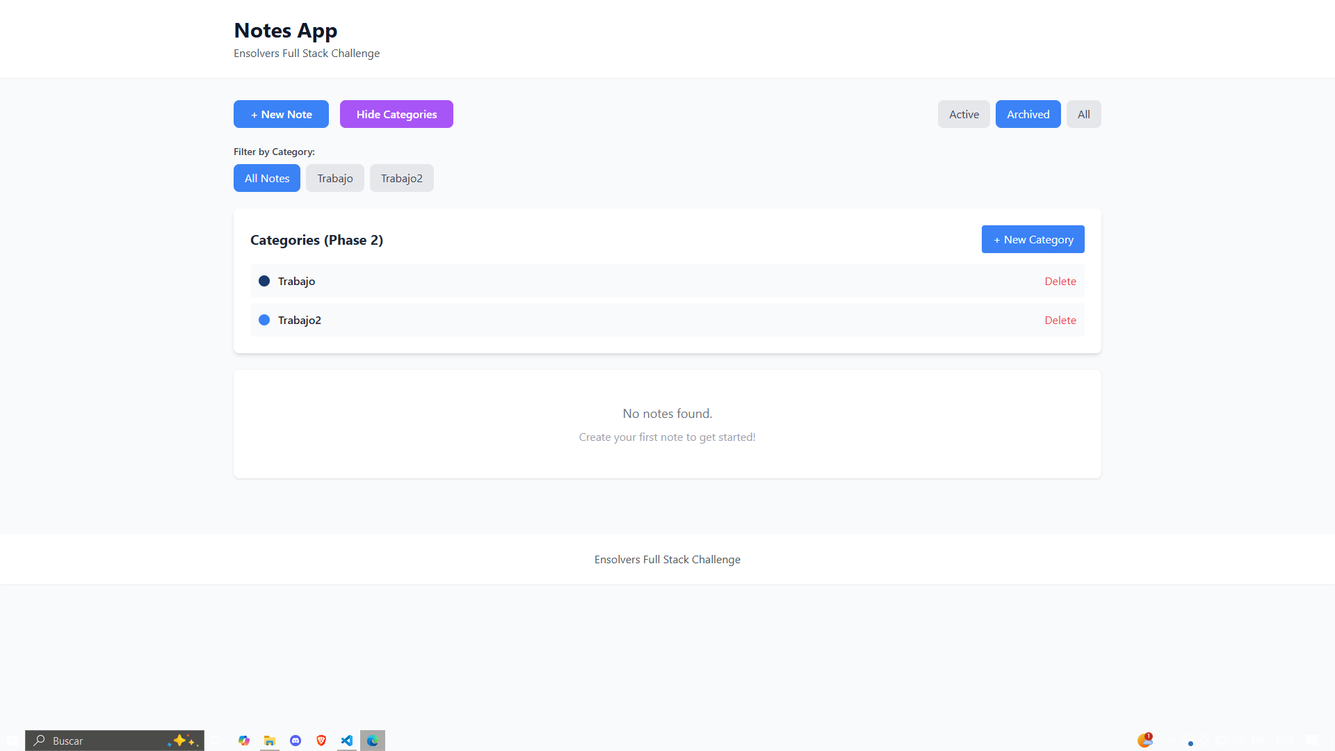
Task: Click the Buscar search box in the taskbar
Action: click(115, 741)
